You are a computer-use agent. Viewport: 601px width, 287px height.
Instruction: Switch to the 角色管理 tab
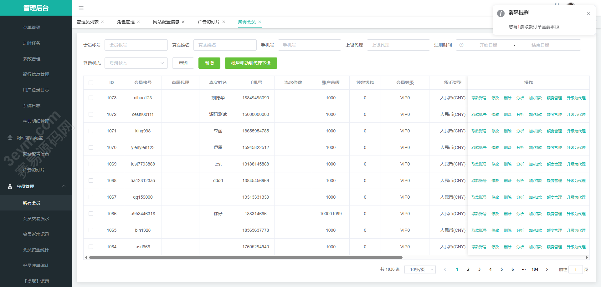point(126,22)
